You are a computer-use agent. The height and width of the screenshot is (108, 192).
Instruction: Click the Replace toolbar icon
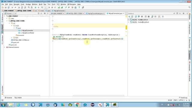point(32,7)
